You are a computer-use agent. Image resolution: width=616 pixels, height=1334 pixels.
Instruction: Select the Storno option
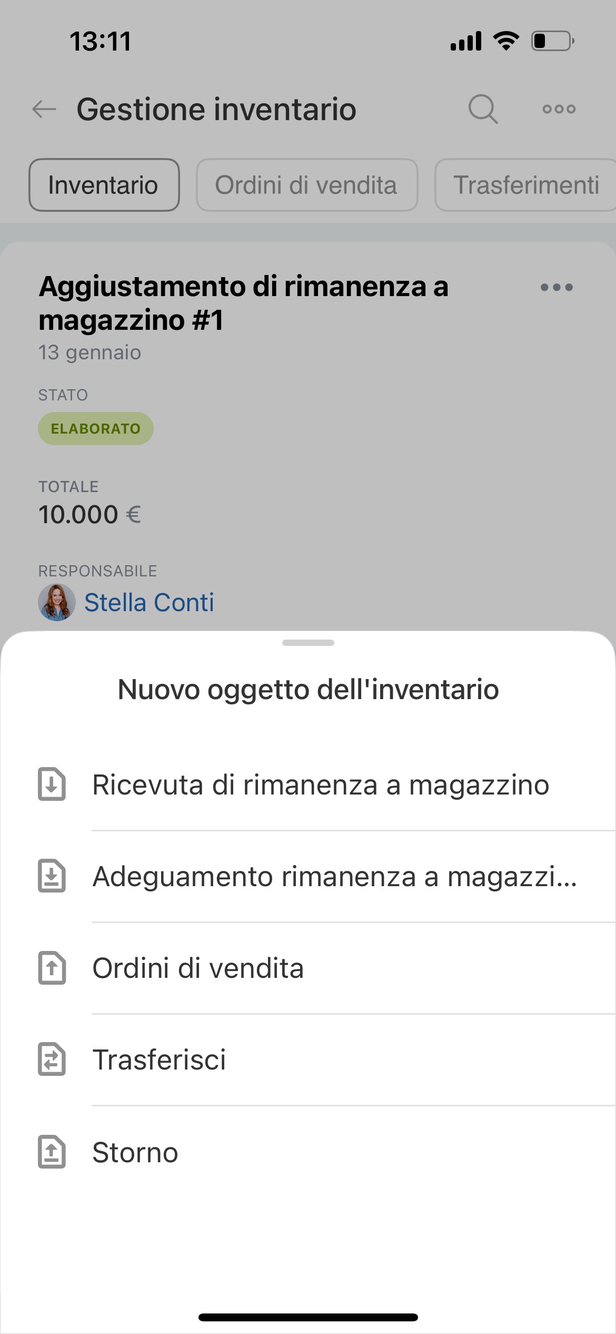pyautogui.click(x=135, y=1152)
